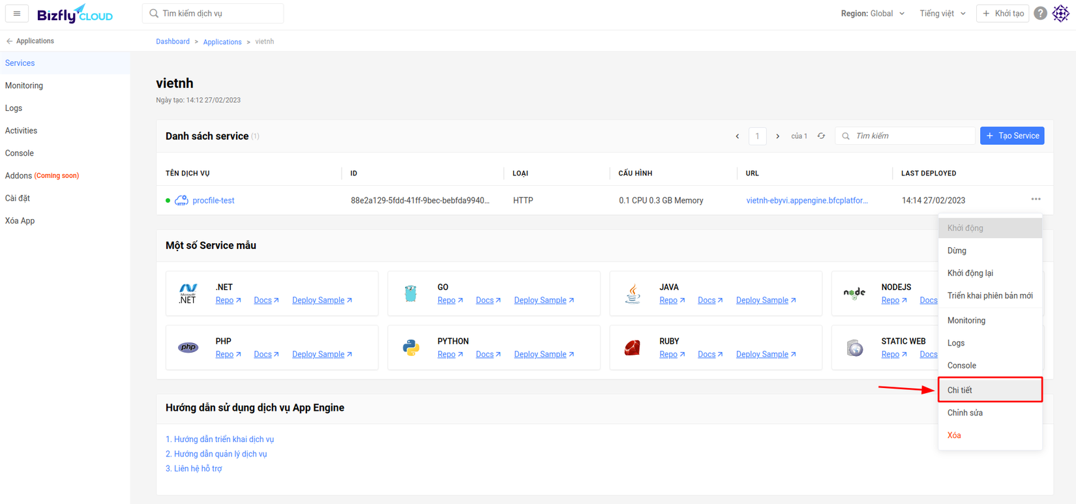Open the hamburger menu icon

pos(17,13)
